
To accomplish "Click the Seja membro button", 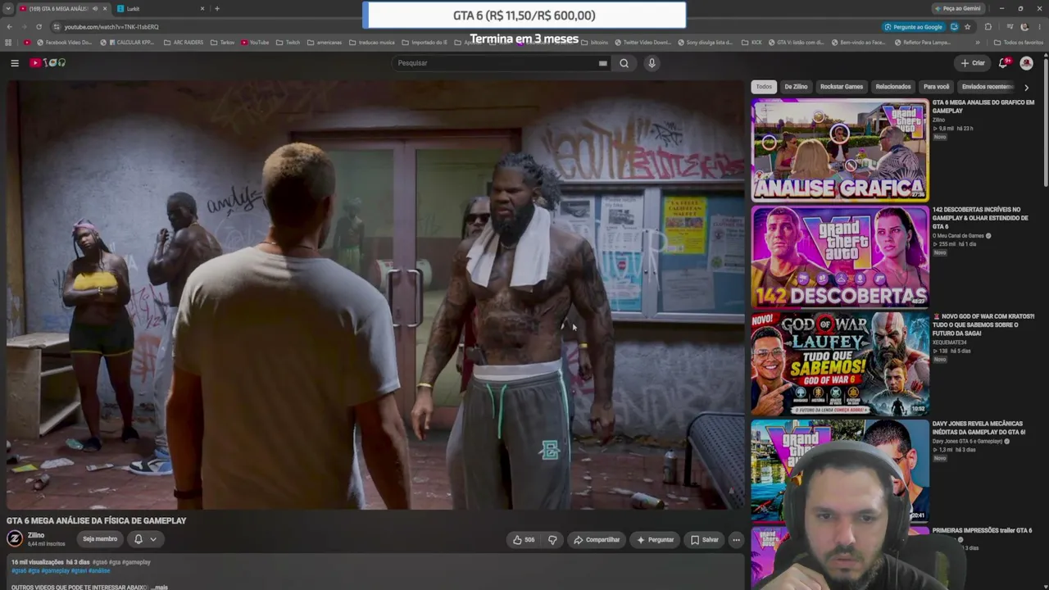I will click(100, 539).
